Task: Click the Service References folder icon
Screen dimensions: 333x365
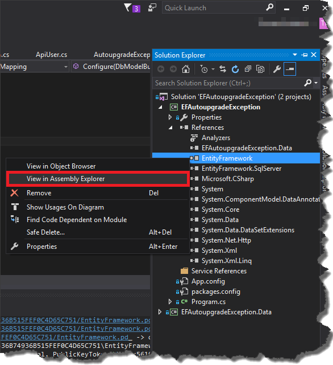Action: point(184,271)
